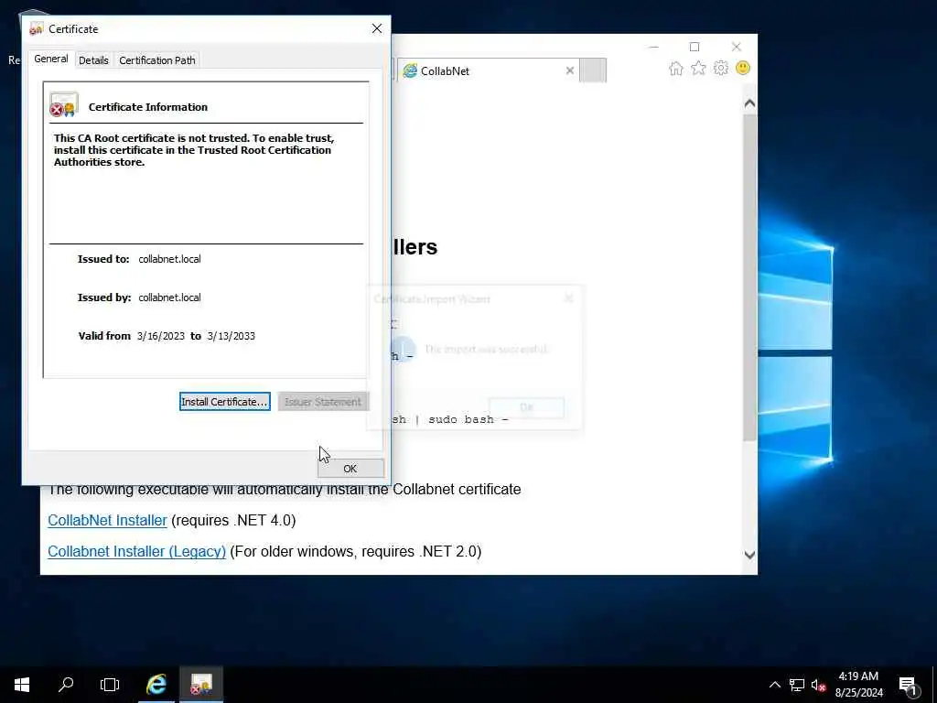The width and height of the screenshot is (937, 703).
Task: Open a new tab in Internet Explorer
Action: tap(593, 70)
